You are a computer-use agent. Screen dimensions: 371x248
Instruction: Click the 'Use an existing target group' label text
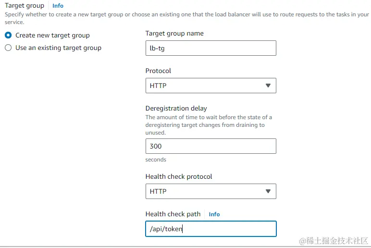[x=59, y=48]
